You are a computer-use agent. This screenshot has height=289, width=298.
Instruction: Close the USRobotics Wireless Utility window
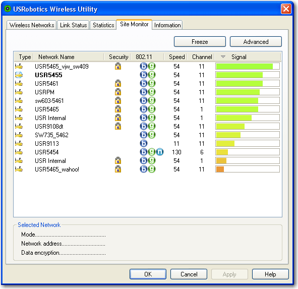(x=286, y=9)
